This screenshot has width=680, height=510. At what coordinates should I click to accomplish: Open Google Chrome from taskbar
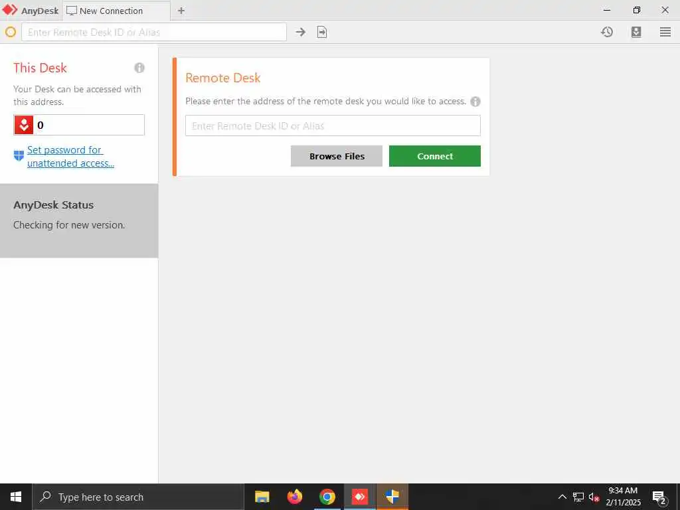point(327,497)
